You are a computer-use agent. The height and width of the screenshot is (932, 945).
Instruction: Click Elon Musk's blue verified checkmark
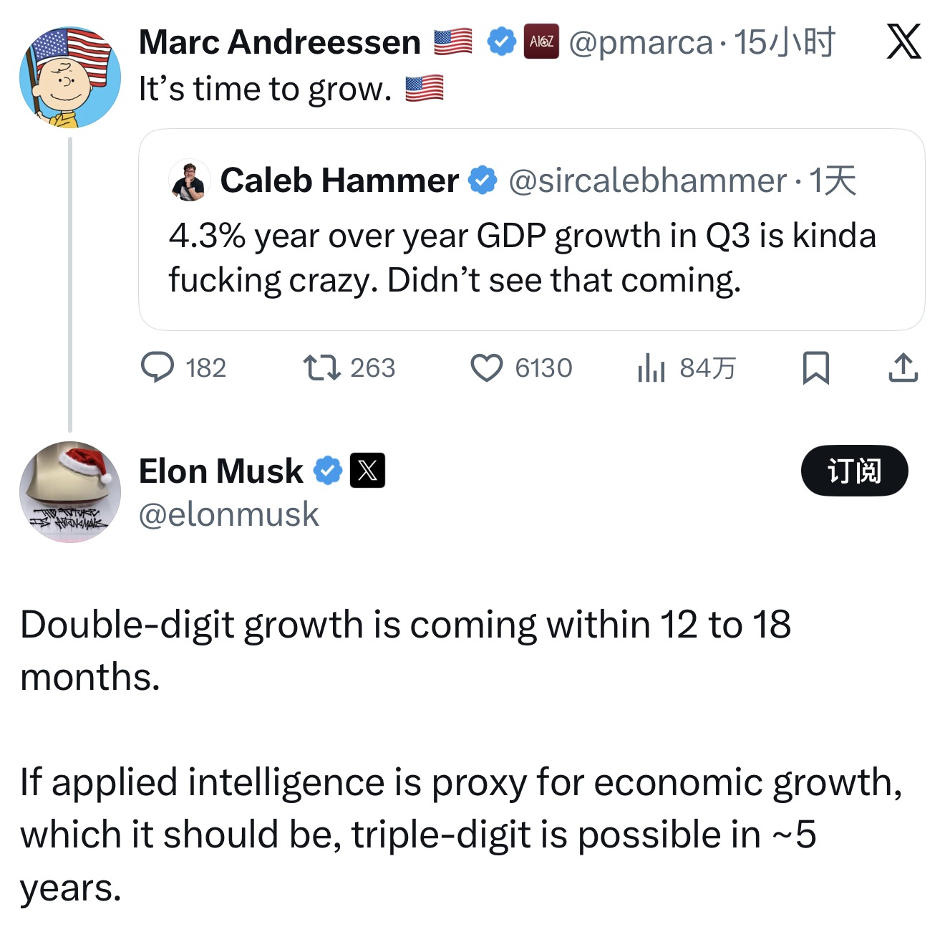329,471
